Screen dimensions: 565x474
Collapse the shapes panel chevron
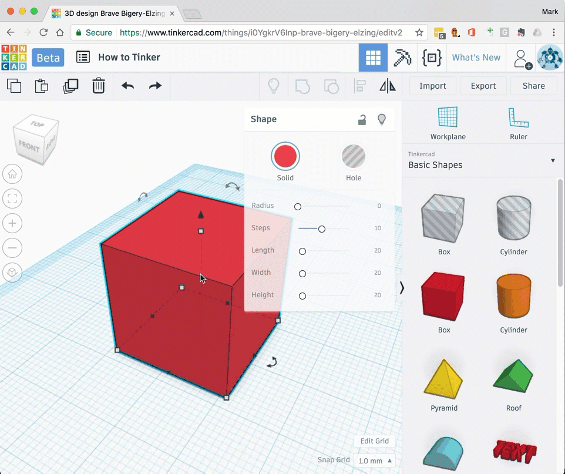[402, 288]
